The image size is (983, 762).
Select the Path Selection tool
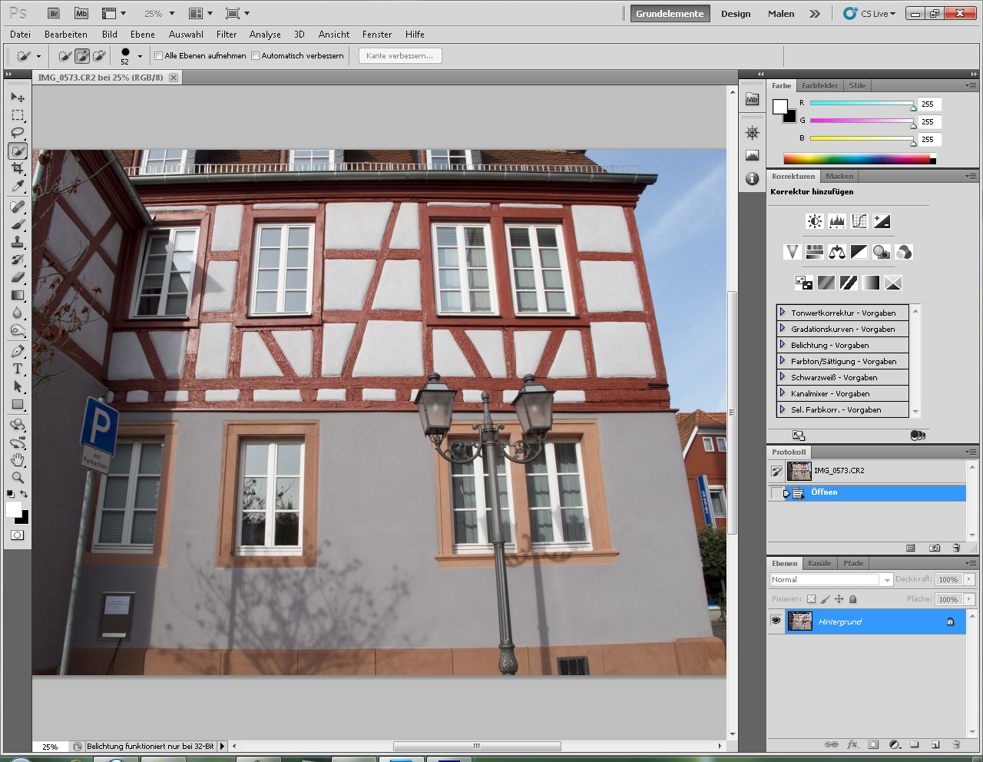point(18,386)
